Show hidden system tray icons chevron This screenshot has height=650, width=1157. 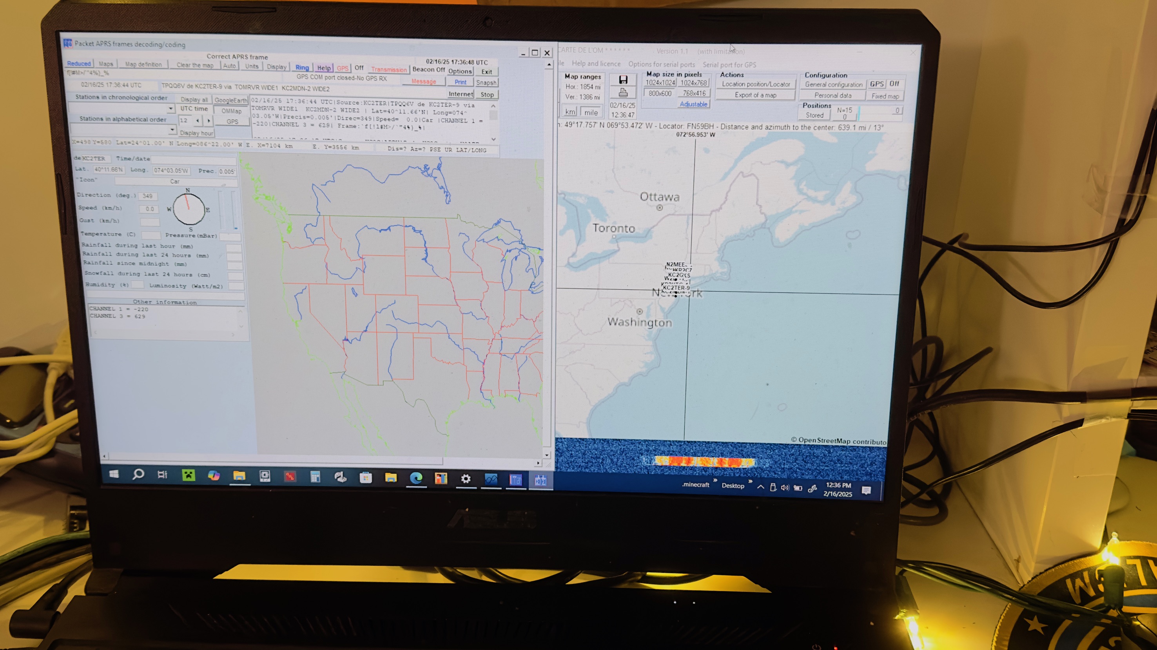click(x=760, y=487)
